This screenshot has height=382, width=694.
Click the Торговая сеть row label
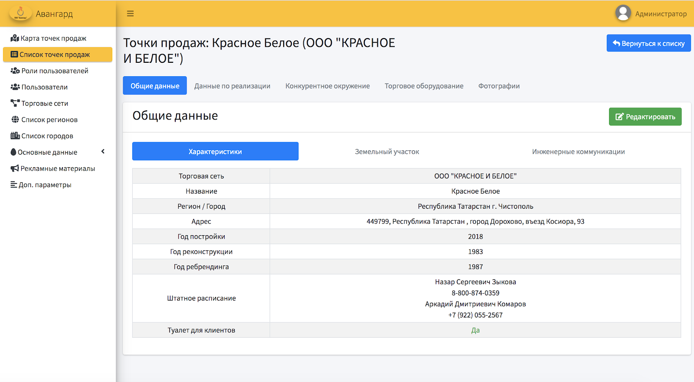coord(201,176)
